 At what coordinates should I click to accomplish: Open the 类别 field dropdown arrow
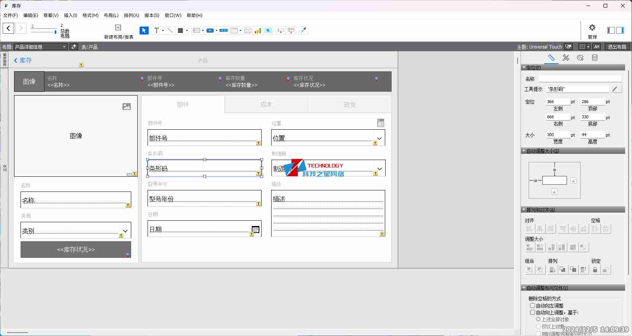(125, 231)
